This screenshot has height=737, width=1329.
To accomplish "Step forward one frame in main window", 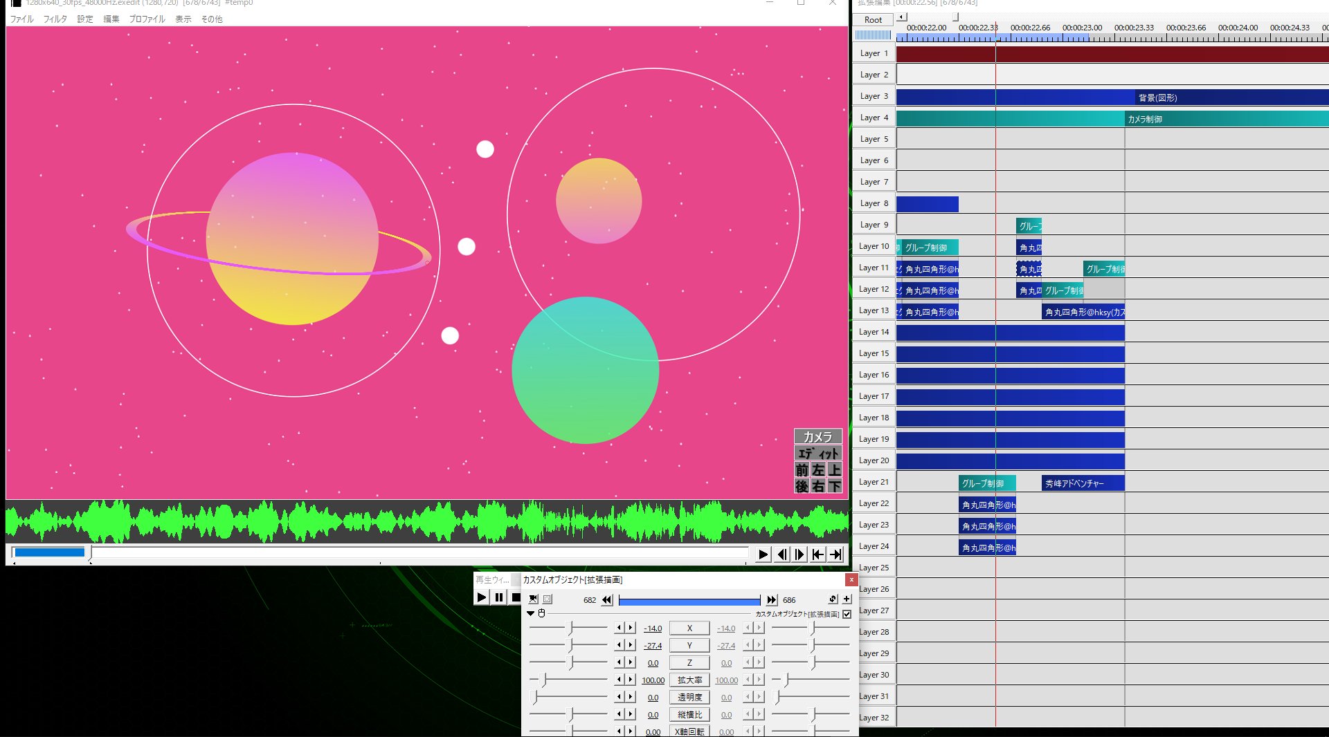I will click(799, 554).
